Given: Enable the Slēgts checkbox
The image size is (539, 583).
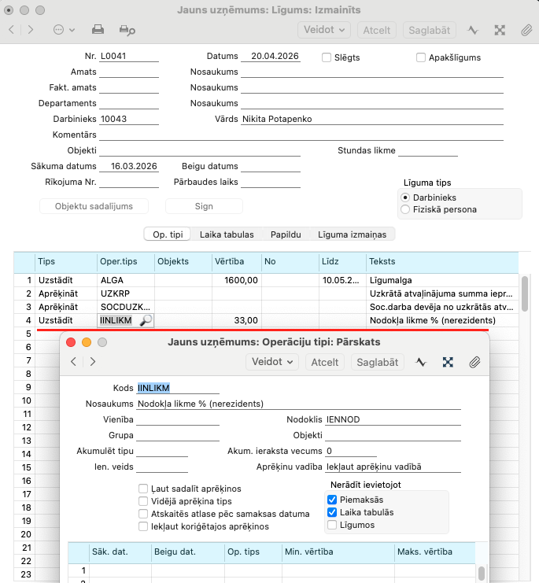Looking at the screenshot, I should click(327, 57).
